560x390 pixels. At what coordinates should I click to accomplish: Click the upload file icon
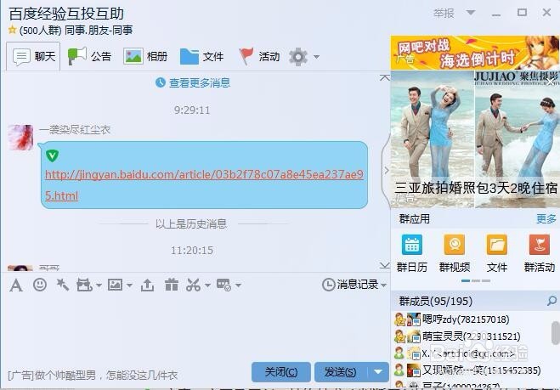coord(147,285)
